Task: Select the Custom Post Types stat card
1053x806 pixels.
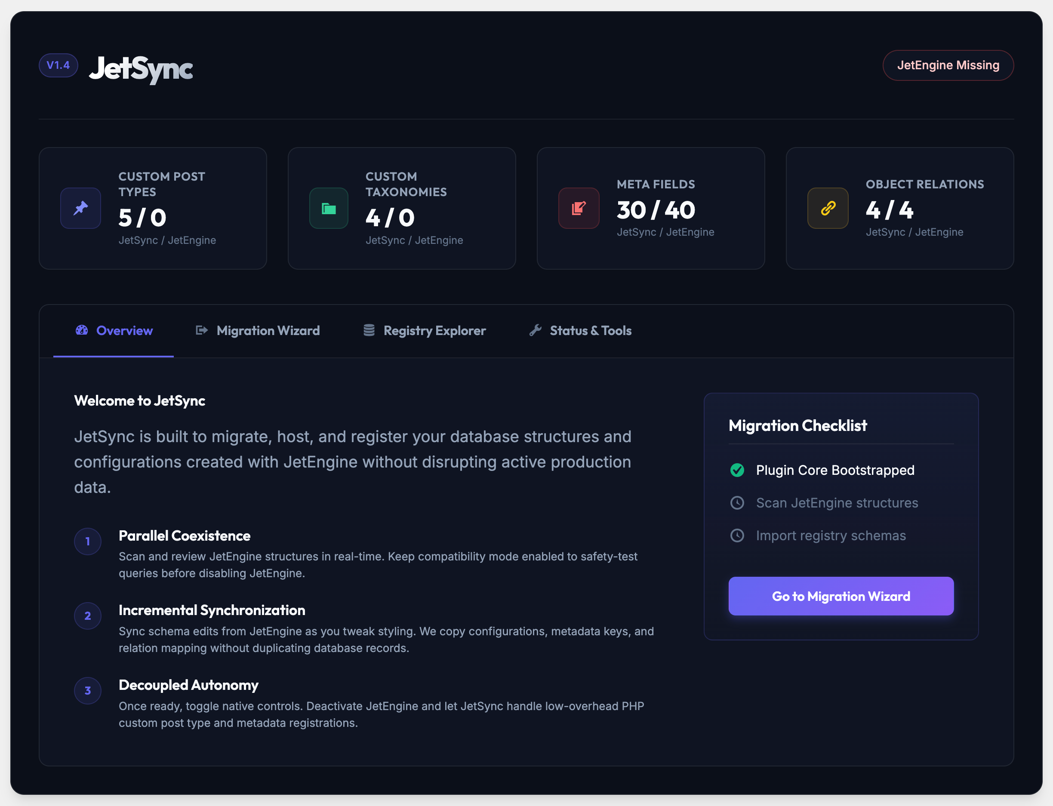Action: 153,208
